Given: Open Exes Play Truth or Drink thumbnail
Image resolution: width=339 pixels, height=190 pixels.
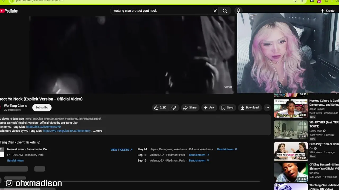Looking at the screenshot, I should 291,151.
